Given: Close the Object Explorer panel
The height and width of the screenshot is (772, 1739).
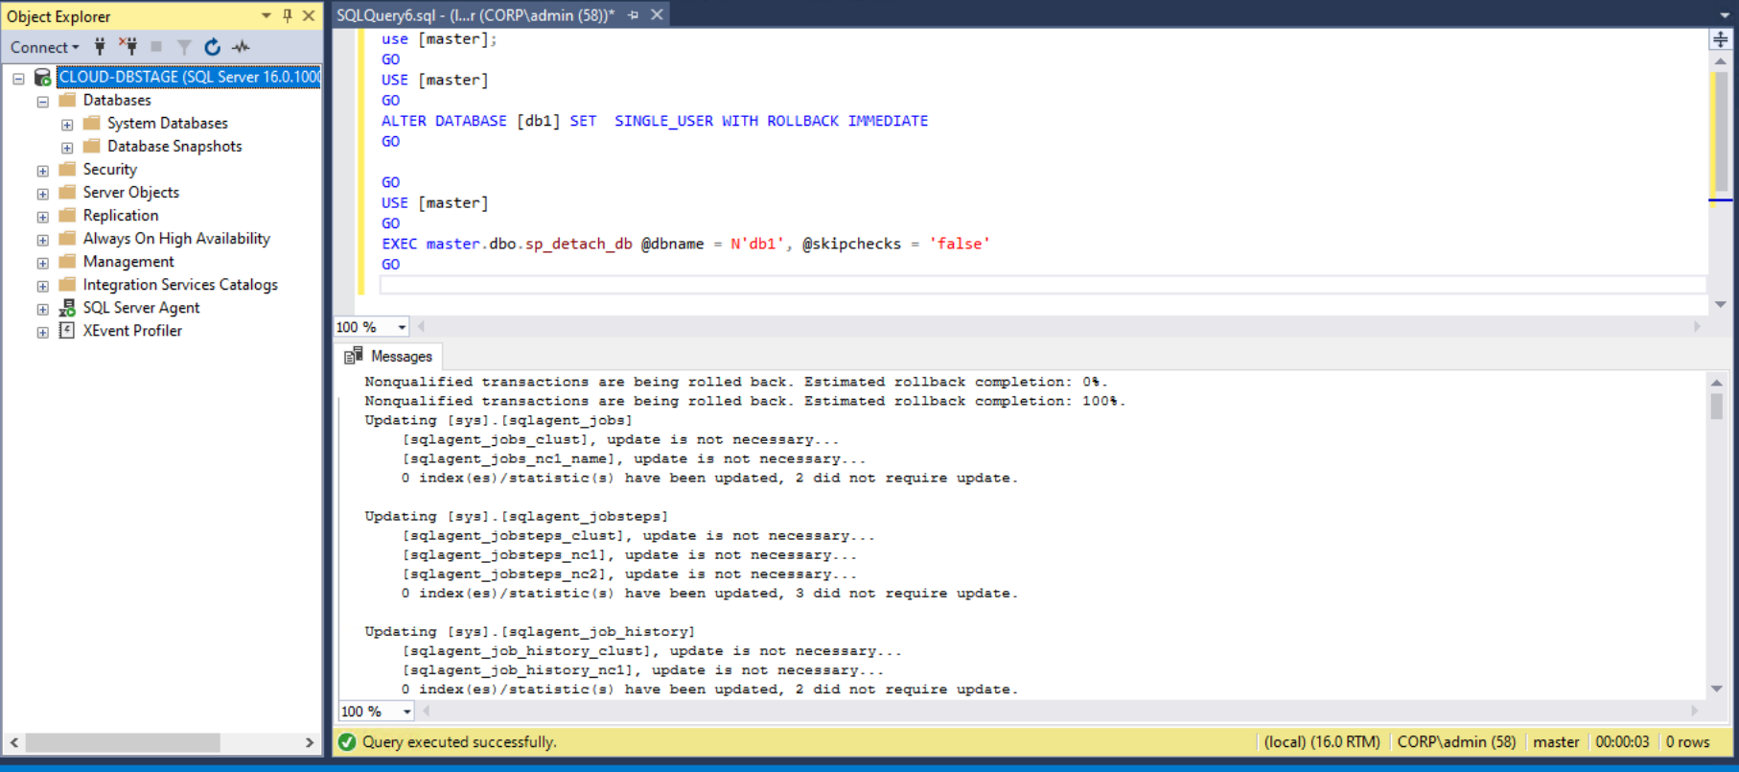Looking at the screenshot, I should pos(309,15).
